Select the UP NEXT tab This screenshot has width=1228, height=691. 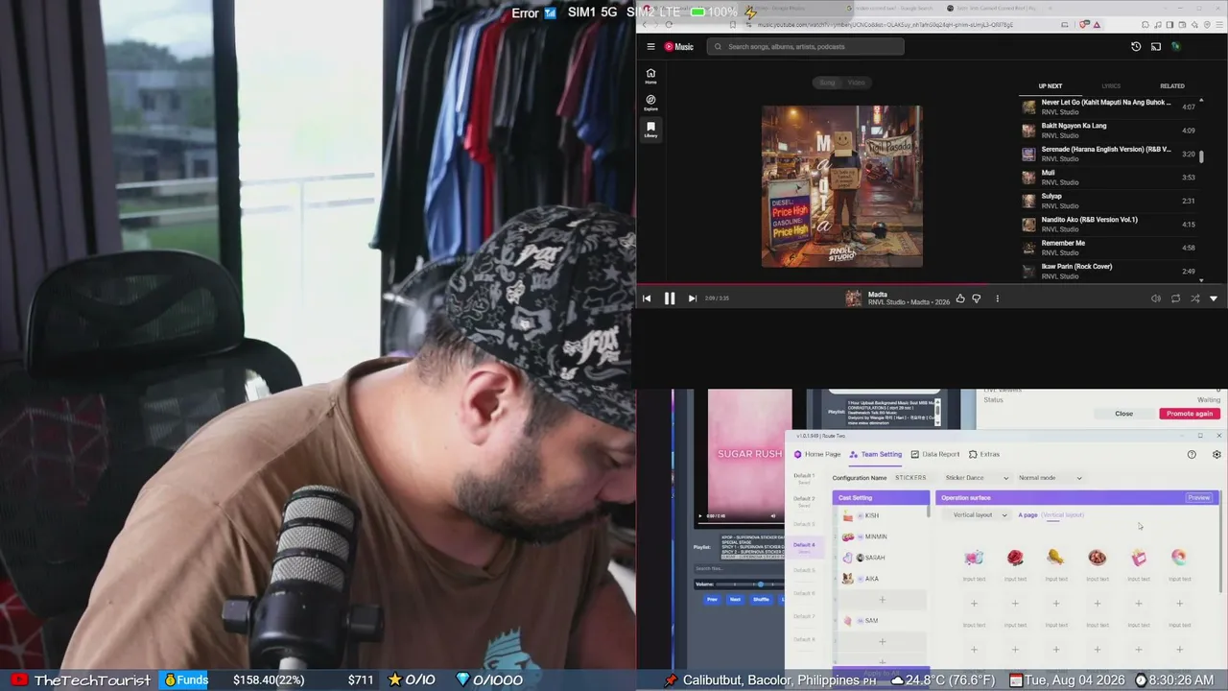(x=1051, y=86)
